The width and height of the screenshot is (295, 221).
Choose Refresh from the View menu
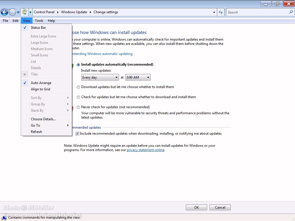[46, 132]
